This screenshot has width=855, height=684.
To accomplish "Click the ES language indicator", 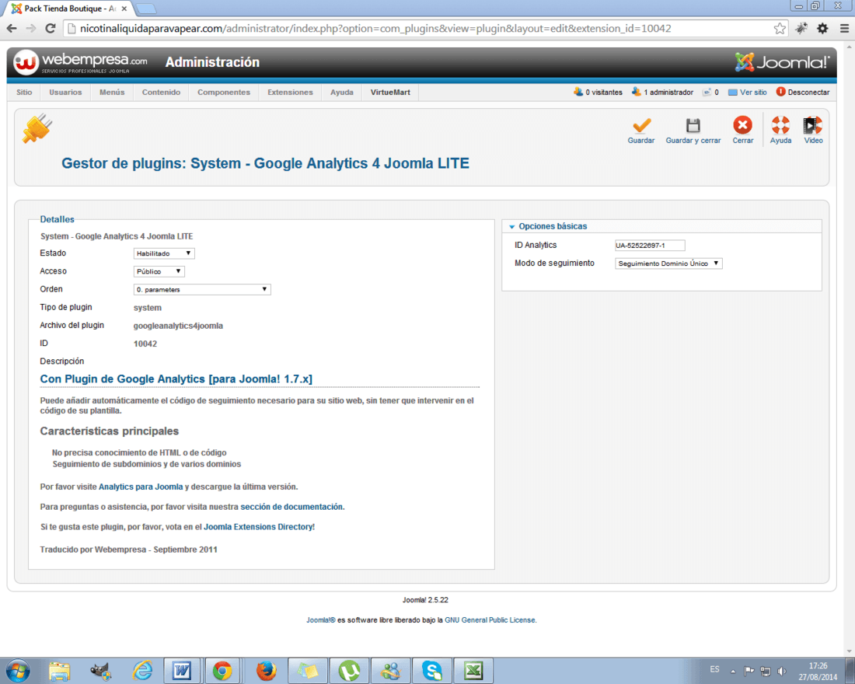I will click(714, 669).
